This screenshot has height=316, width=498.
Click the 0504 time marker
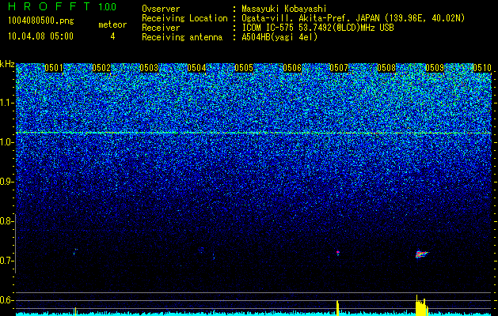tap(196, 68)
